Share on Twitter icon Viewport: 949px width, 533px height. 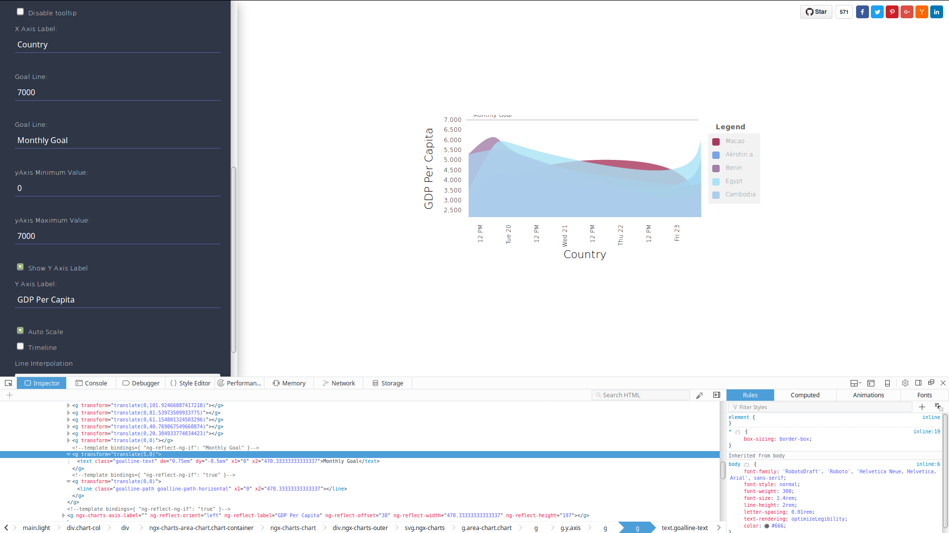click(877, 12)
